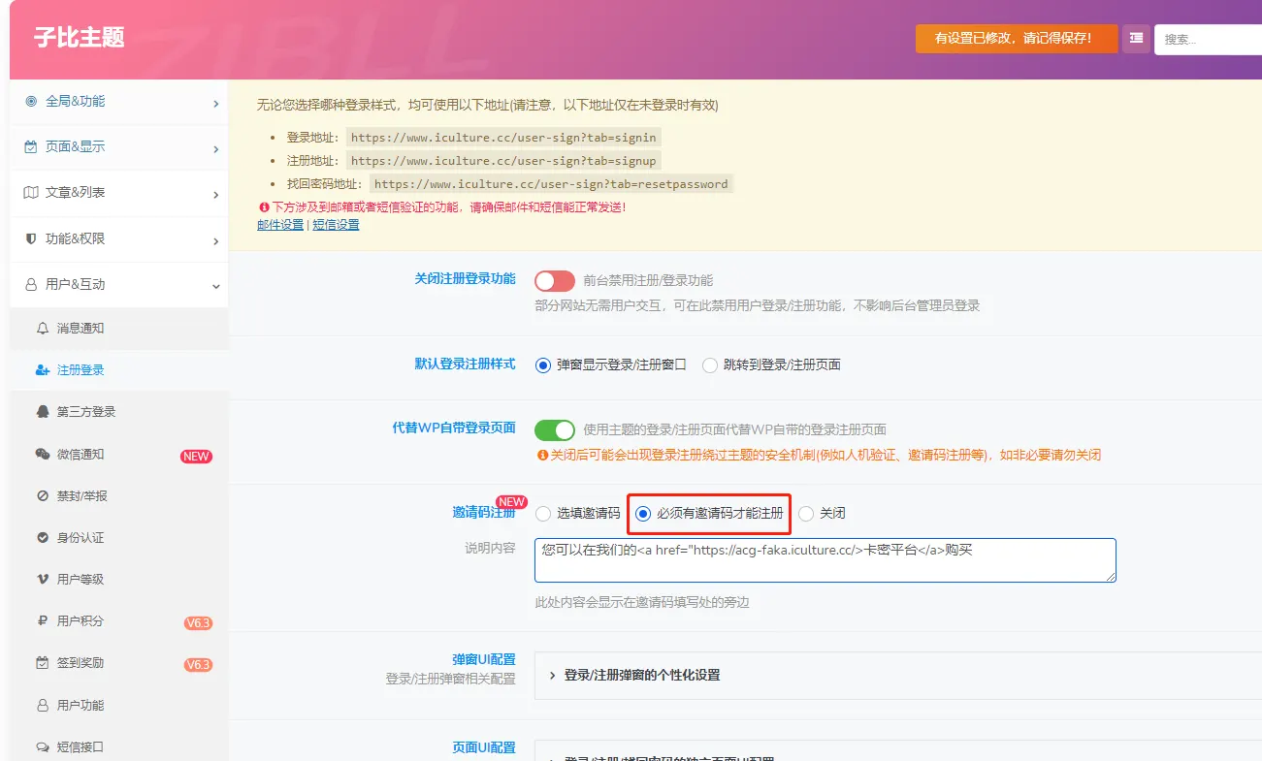Viewport: 1262px width, 761px height.
Task: Click the list icon button beside search
Action: [1136, 39]
